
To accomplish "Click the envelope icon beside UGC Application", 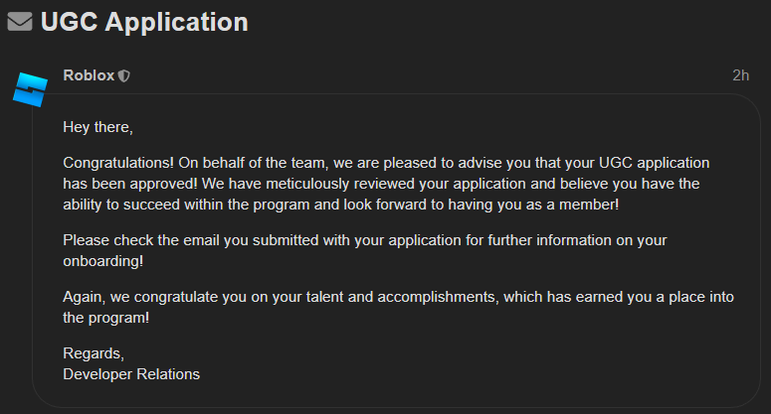I will 20,22.
